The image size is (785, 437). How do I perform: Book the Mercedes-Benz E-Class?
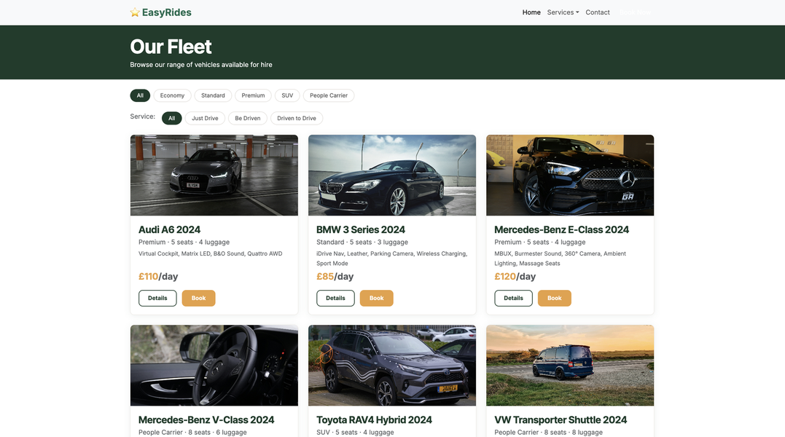click(x=555, y=298)
